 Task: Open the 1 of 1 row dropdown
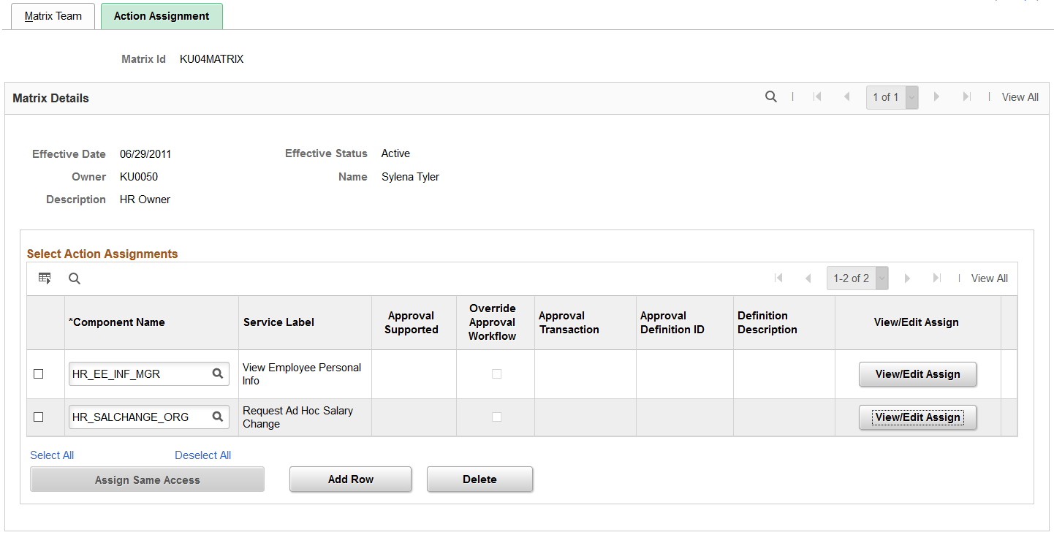pos(911,97)
